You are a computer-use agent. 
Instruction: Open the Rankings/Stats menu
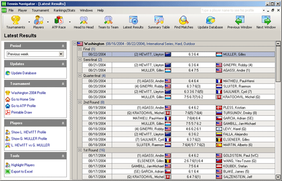[x=64, y=10]
